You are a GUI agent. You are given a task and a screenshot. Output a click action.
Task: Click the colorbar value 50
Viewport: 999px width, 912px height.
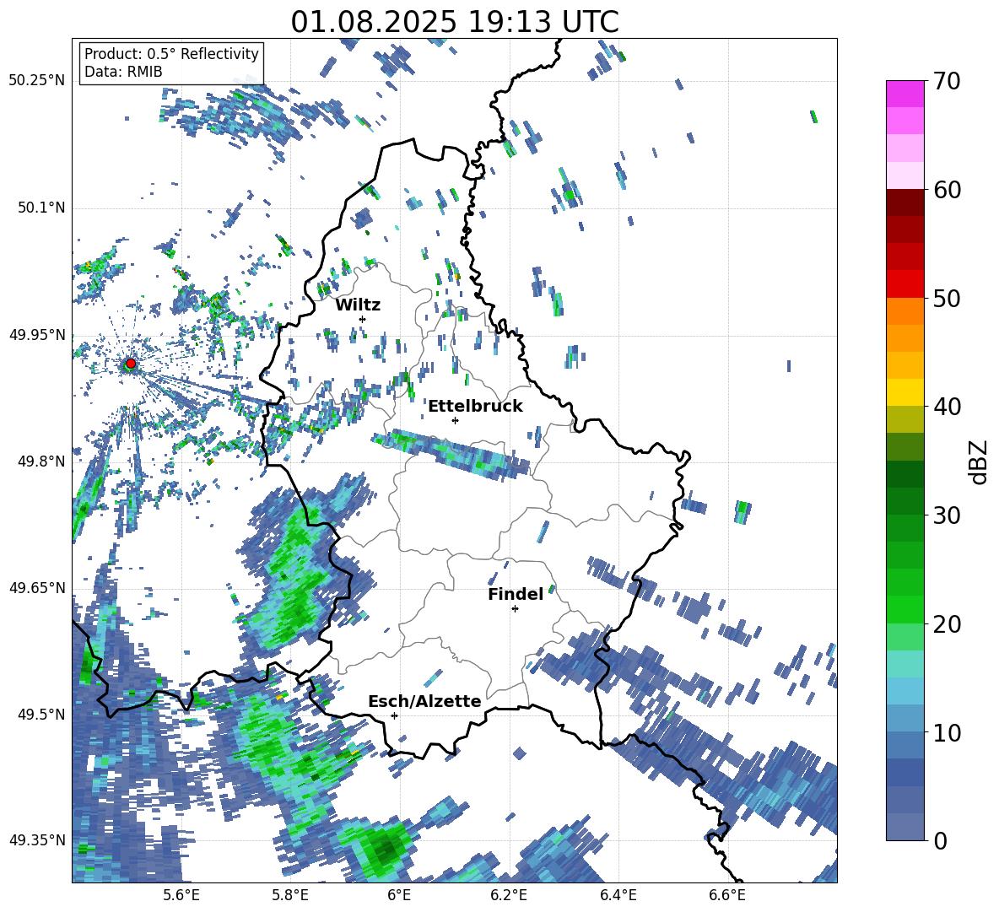tap(947, 298)
